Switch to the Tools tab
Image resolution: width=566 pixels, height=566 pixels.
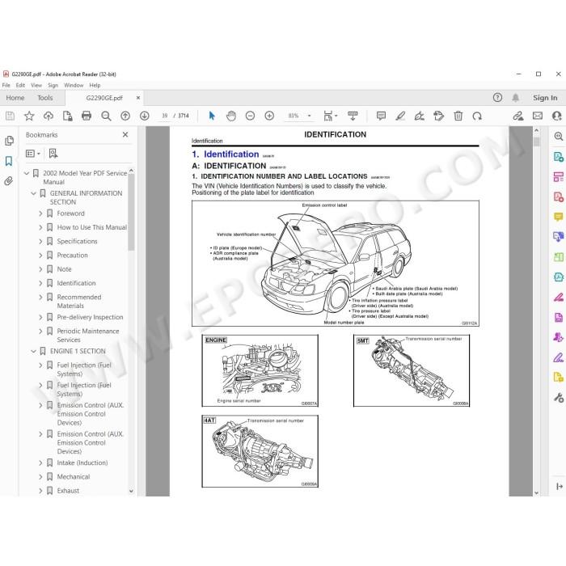(x=45, y=98)
